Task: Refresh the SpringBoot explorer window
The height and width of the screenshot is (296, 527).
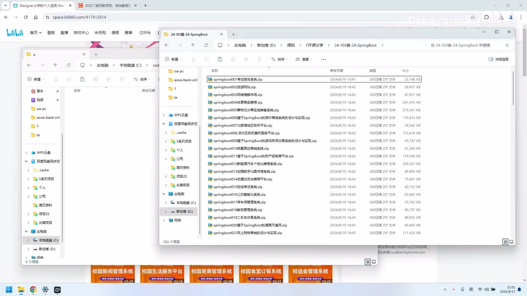Action: [x=206, y=45]
